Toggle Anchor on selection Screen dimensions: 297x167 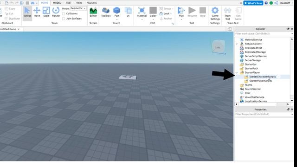[x=166, y=19]
